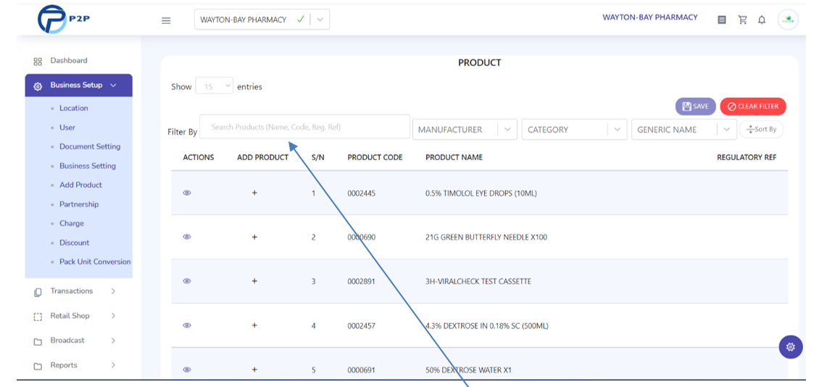Check the notification bell icon
The height and width of the screenshot is (387, 827).
click(x=762, y=20)
